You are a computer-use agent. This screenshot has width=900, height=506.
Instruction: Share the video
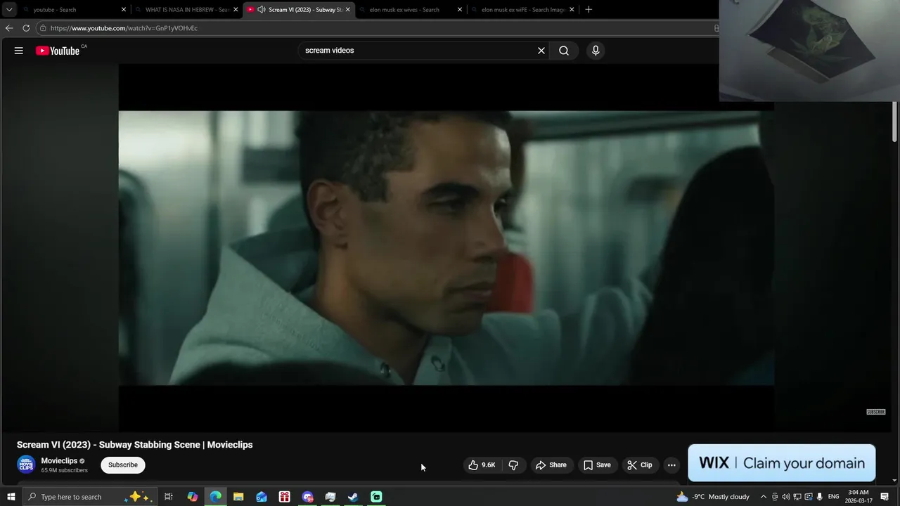(x=551, y=465)
